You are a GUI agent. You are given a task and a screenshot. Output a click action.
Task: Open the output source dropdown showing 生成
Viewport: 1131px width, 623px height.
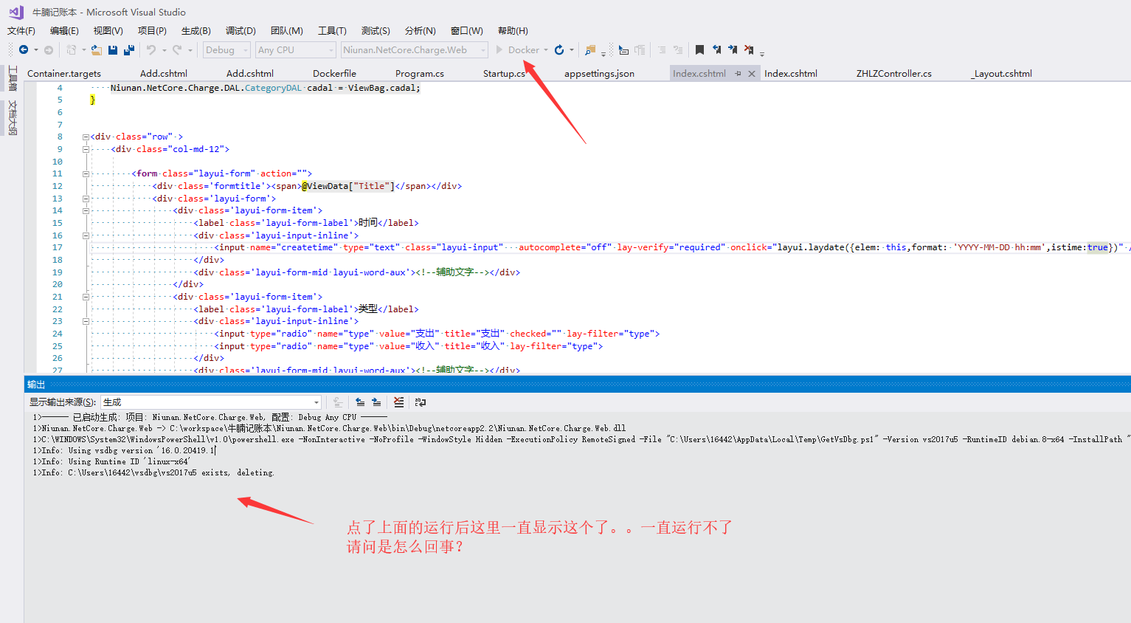coord(211,402)
